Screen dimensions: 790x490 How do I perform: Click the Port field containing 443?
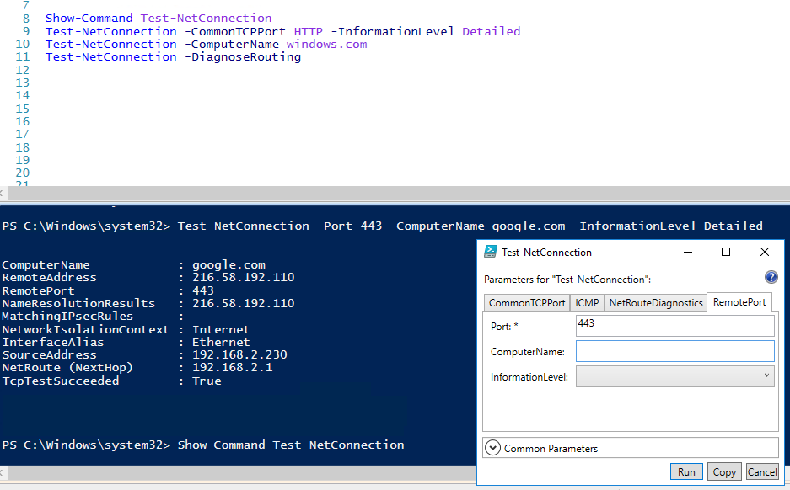coord(674,326)
